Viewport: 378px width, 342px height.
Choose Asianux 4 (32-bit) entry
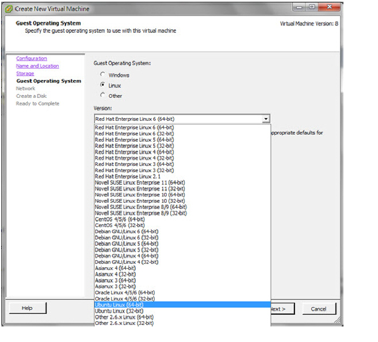click(x=182, y=275)
